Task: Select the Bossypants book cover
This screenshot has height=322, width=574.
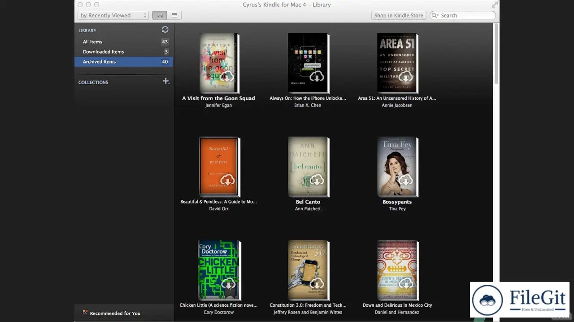Action: pos(397,166)
